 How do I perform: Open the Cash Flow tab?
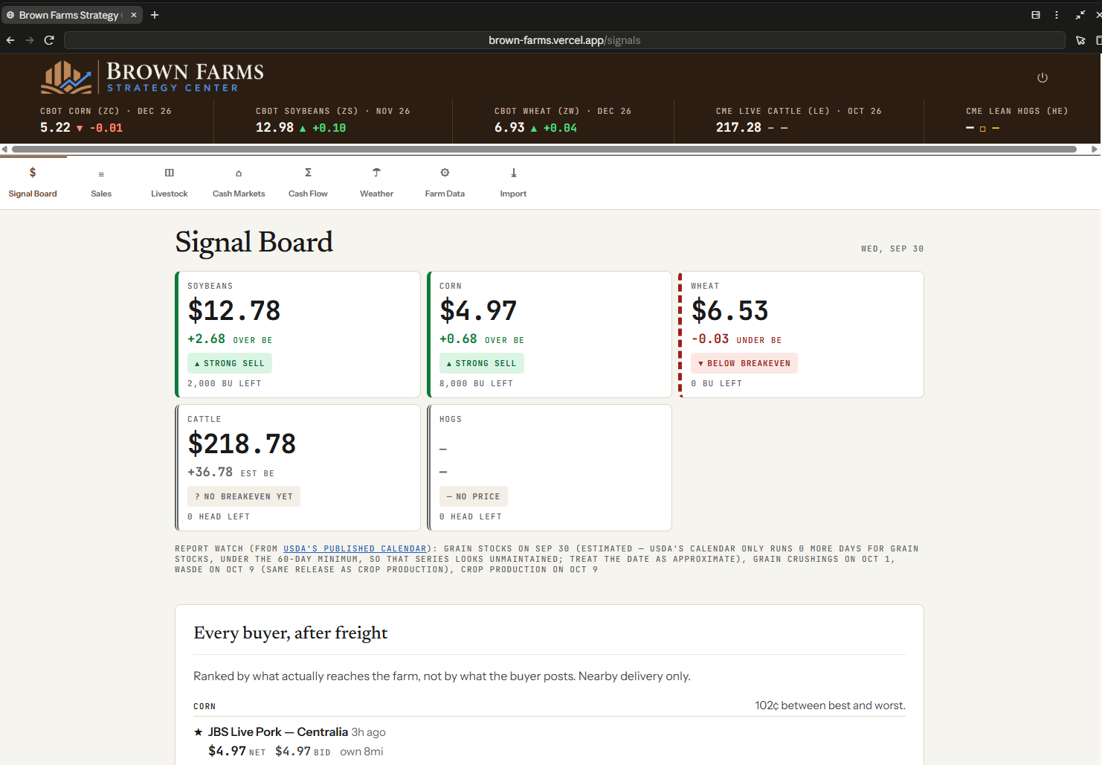pos(308,182)
